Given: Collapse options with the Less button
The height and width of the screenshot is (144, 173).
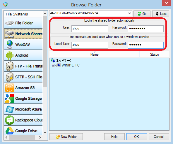Looking at the screenshot, I should (x=161, y=14).
